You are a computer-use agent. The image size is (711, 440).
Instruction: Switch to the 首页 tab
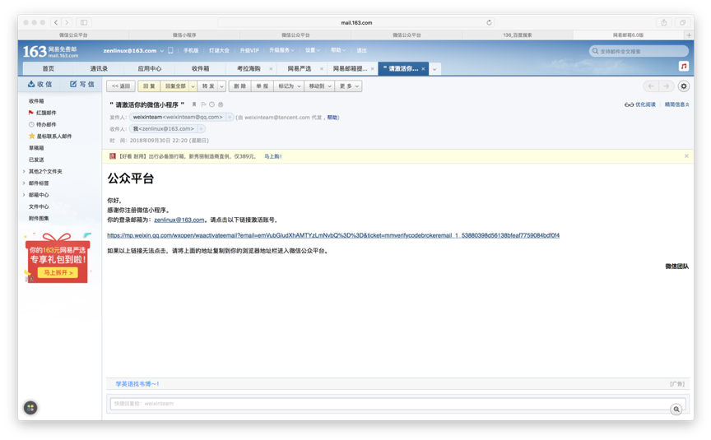coord(48,68)
